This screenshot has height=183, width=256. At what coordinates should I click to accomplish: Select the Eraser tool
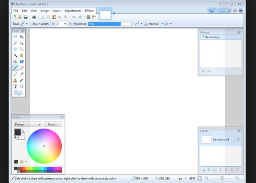(22, 68)
